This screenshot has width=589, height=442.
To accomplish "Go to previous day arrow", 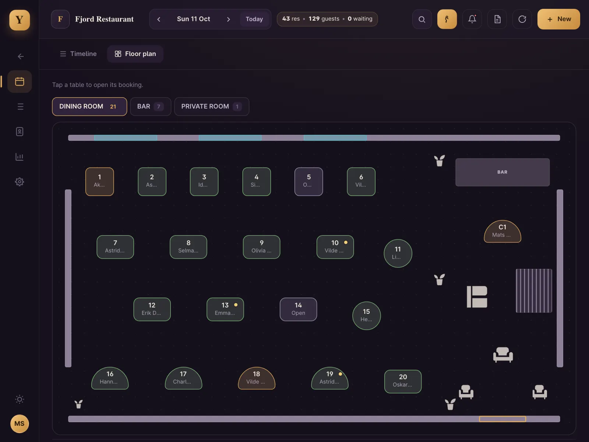I will pyautogui.click(x=159, y=19).
